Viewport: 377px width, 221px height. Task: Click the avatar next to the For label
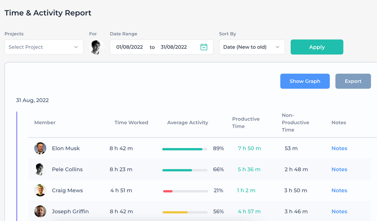[x=96, y=47]
